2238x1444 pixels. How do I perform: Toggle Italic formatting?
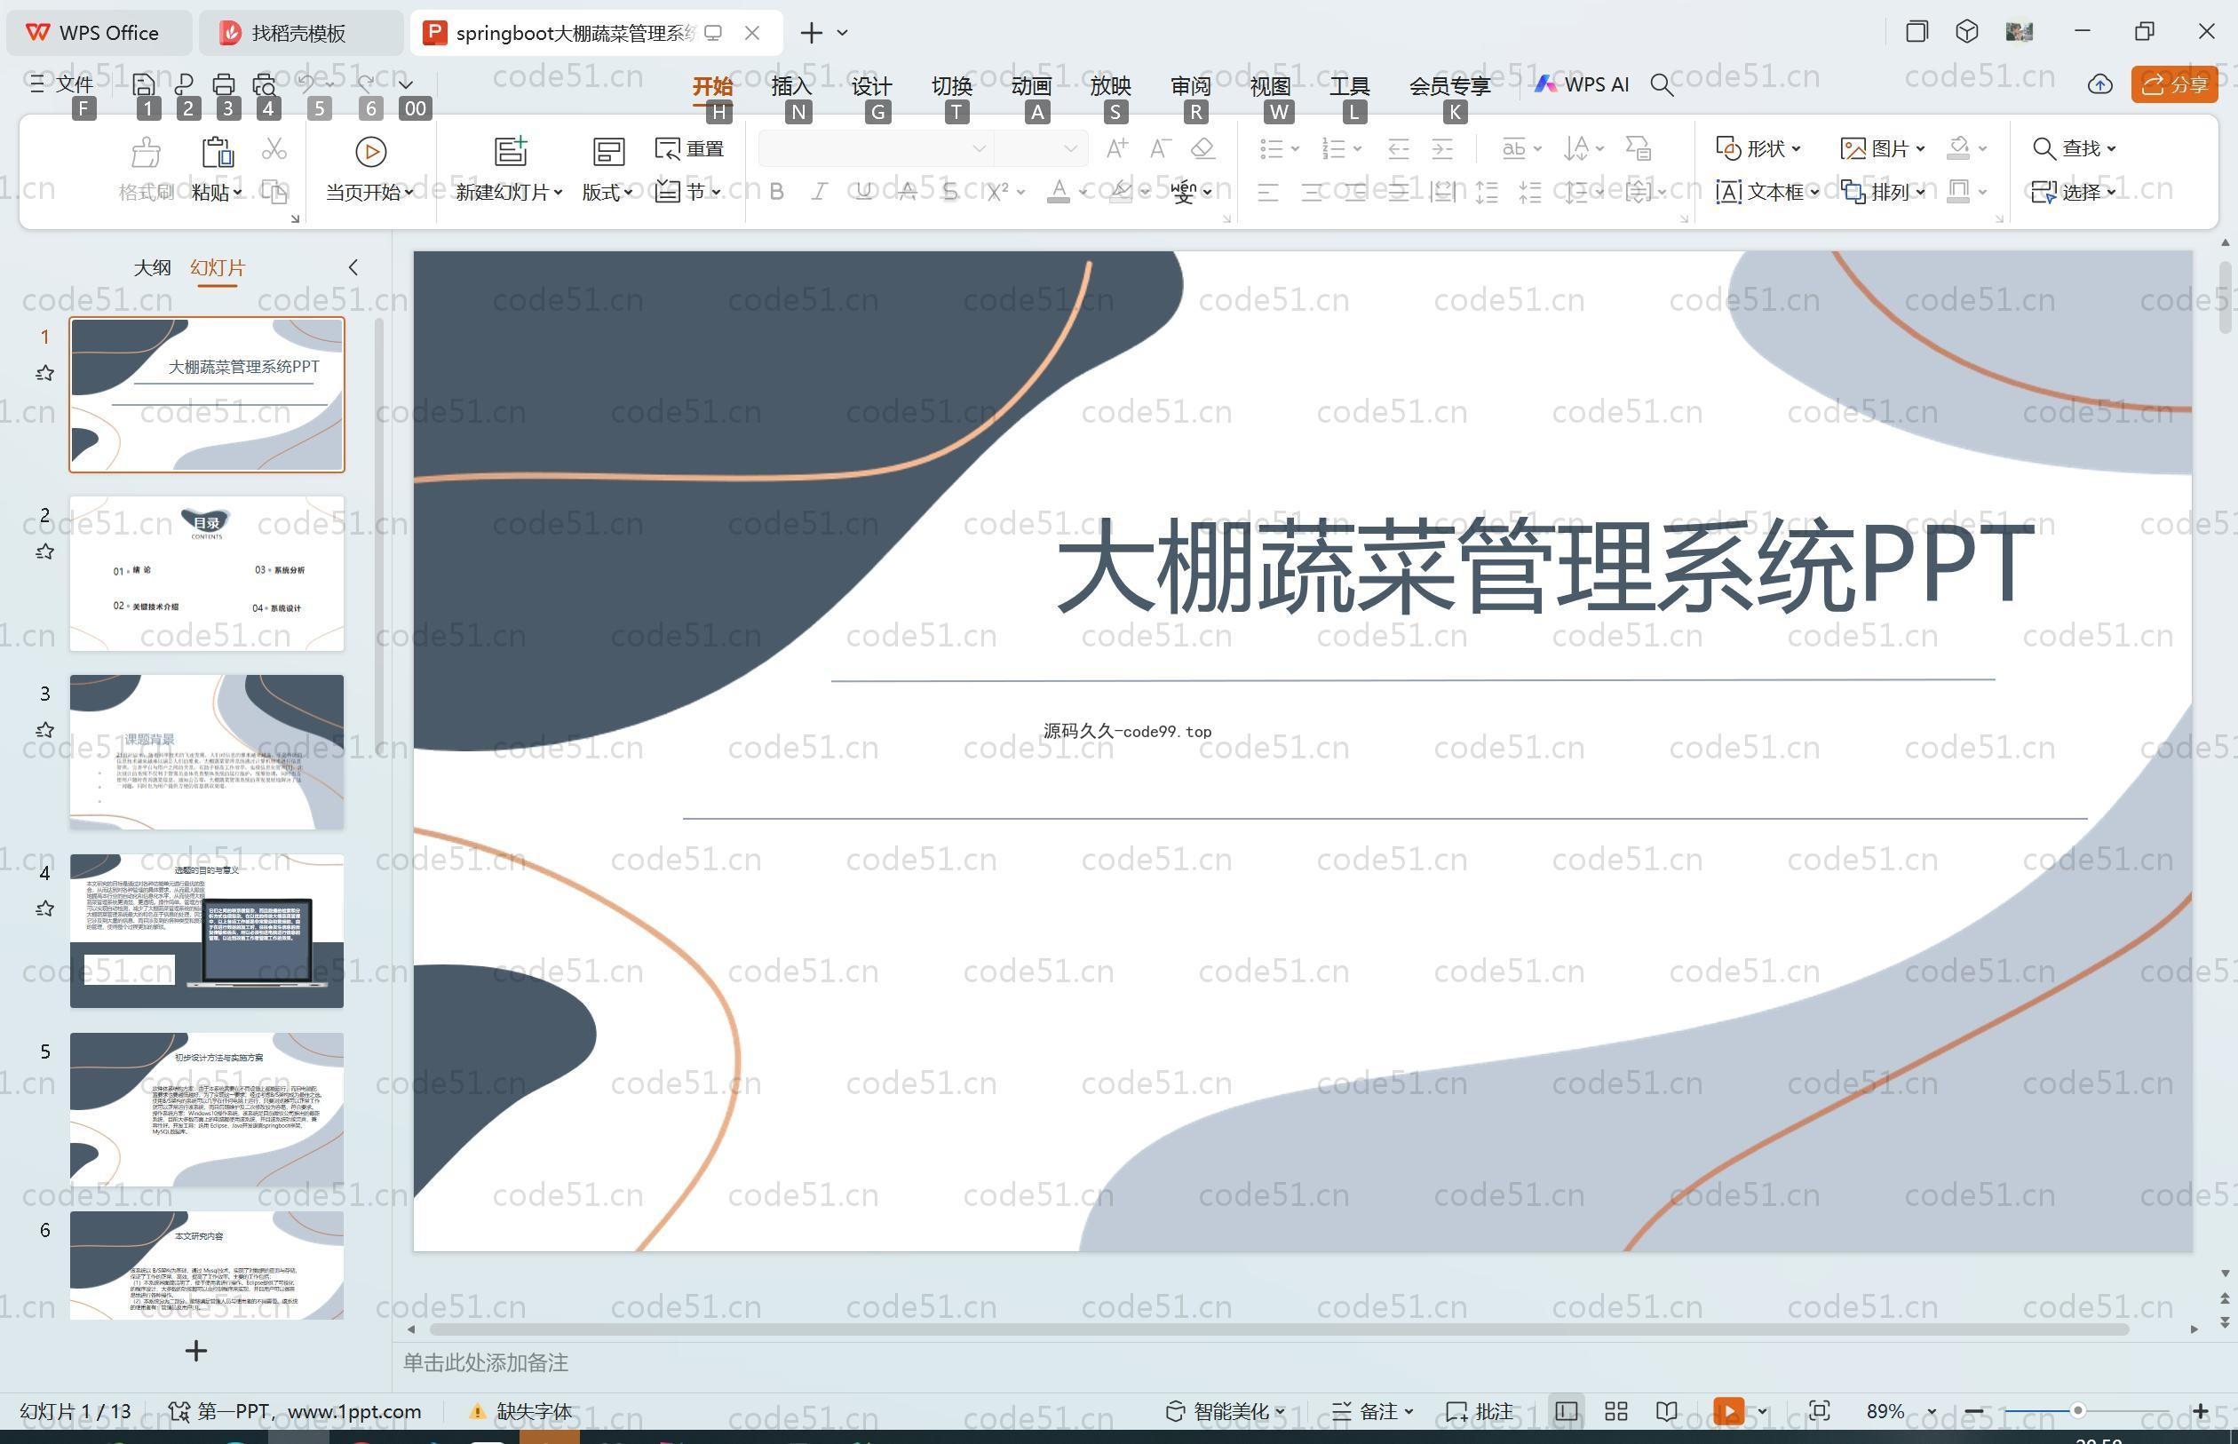(820, 191)
